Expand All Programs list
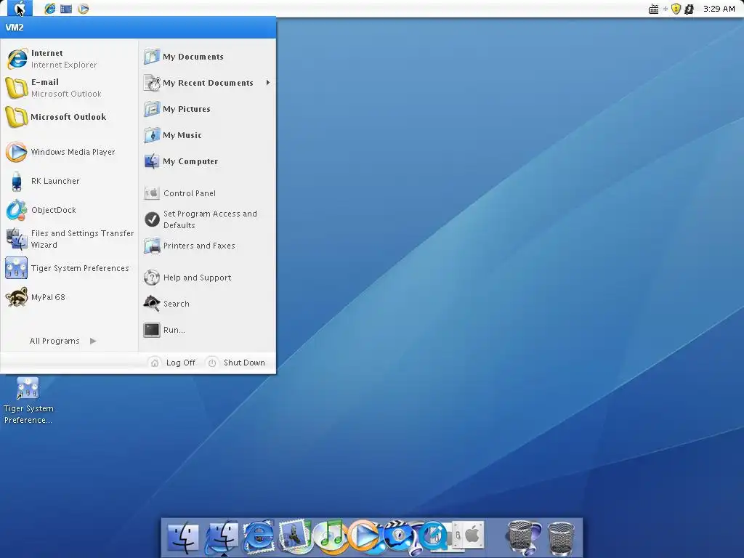 tap(62, 341)
